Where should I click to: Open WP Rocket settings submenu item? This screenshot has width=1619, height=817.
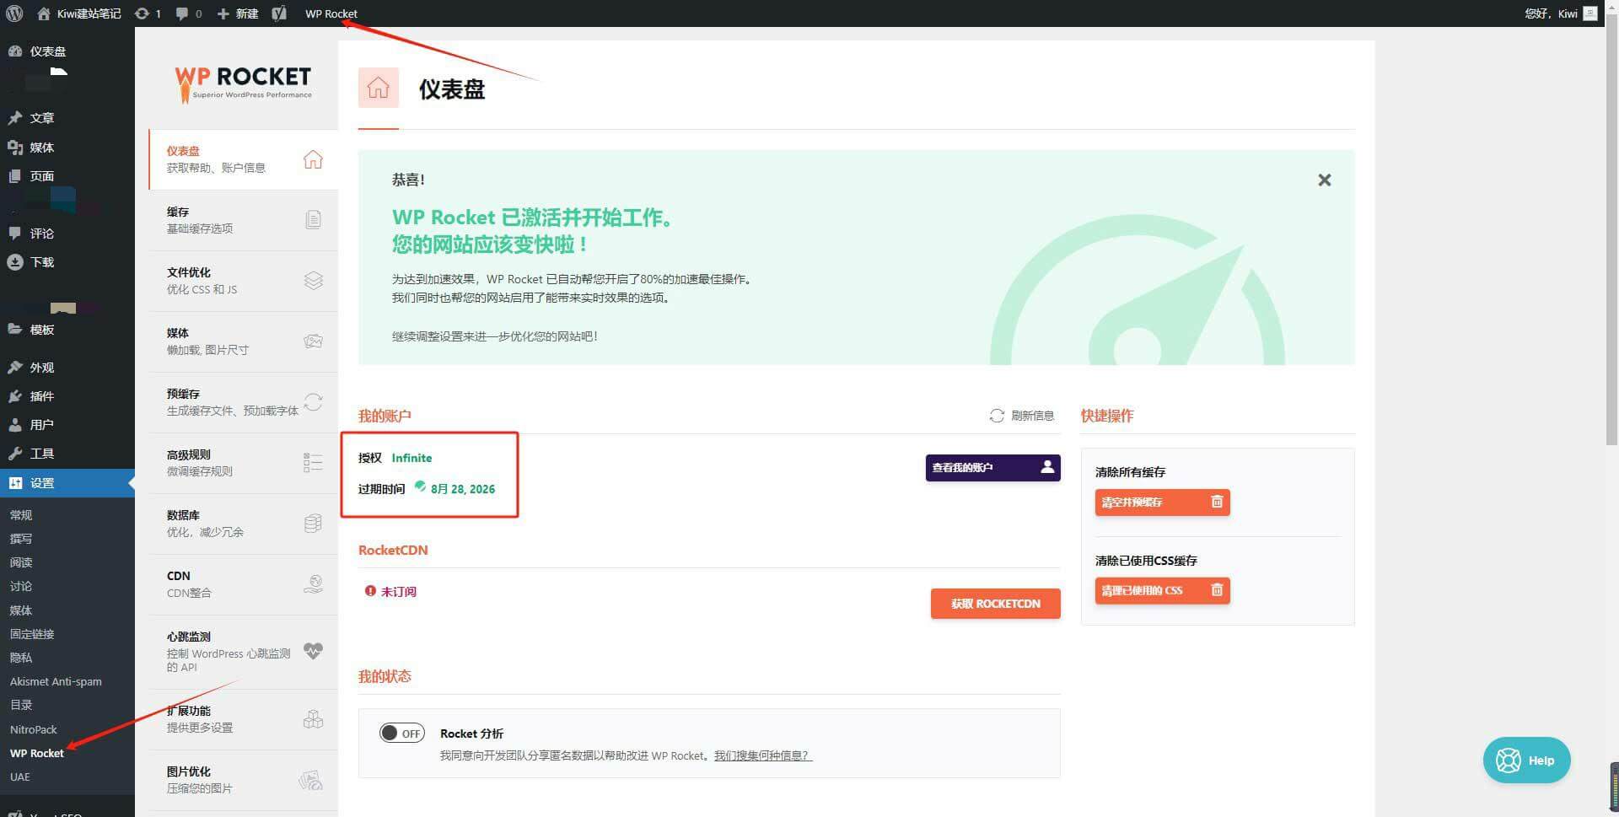(37, 753)
